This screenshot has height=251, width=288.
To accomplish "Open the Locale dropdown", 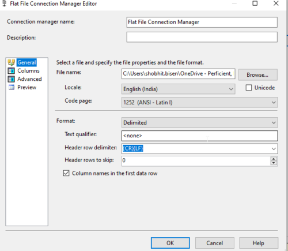I will [x=179, y=89].
